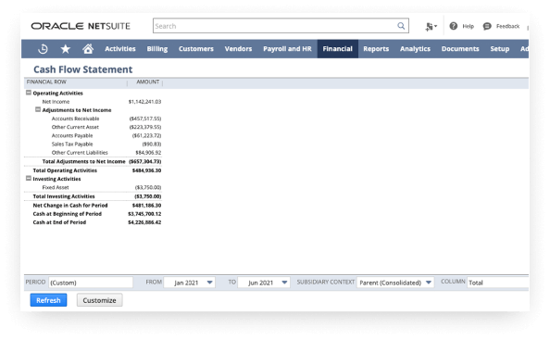Open the recent records clock icon
The width and height of the screenshot is (550, 340).
43,49
